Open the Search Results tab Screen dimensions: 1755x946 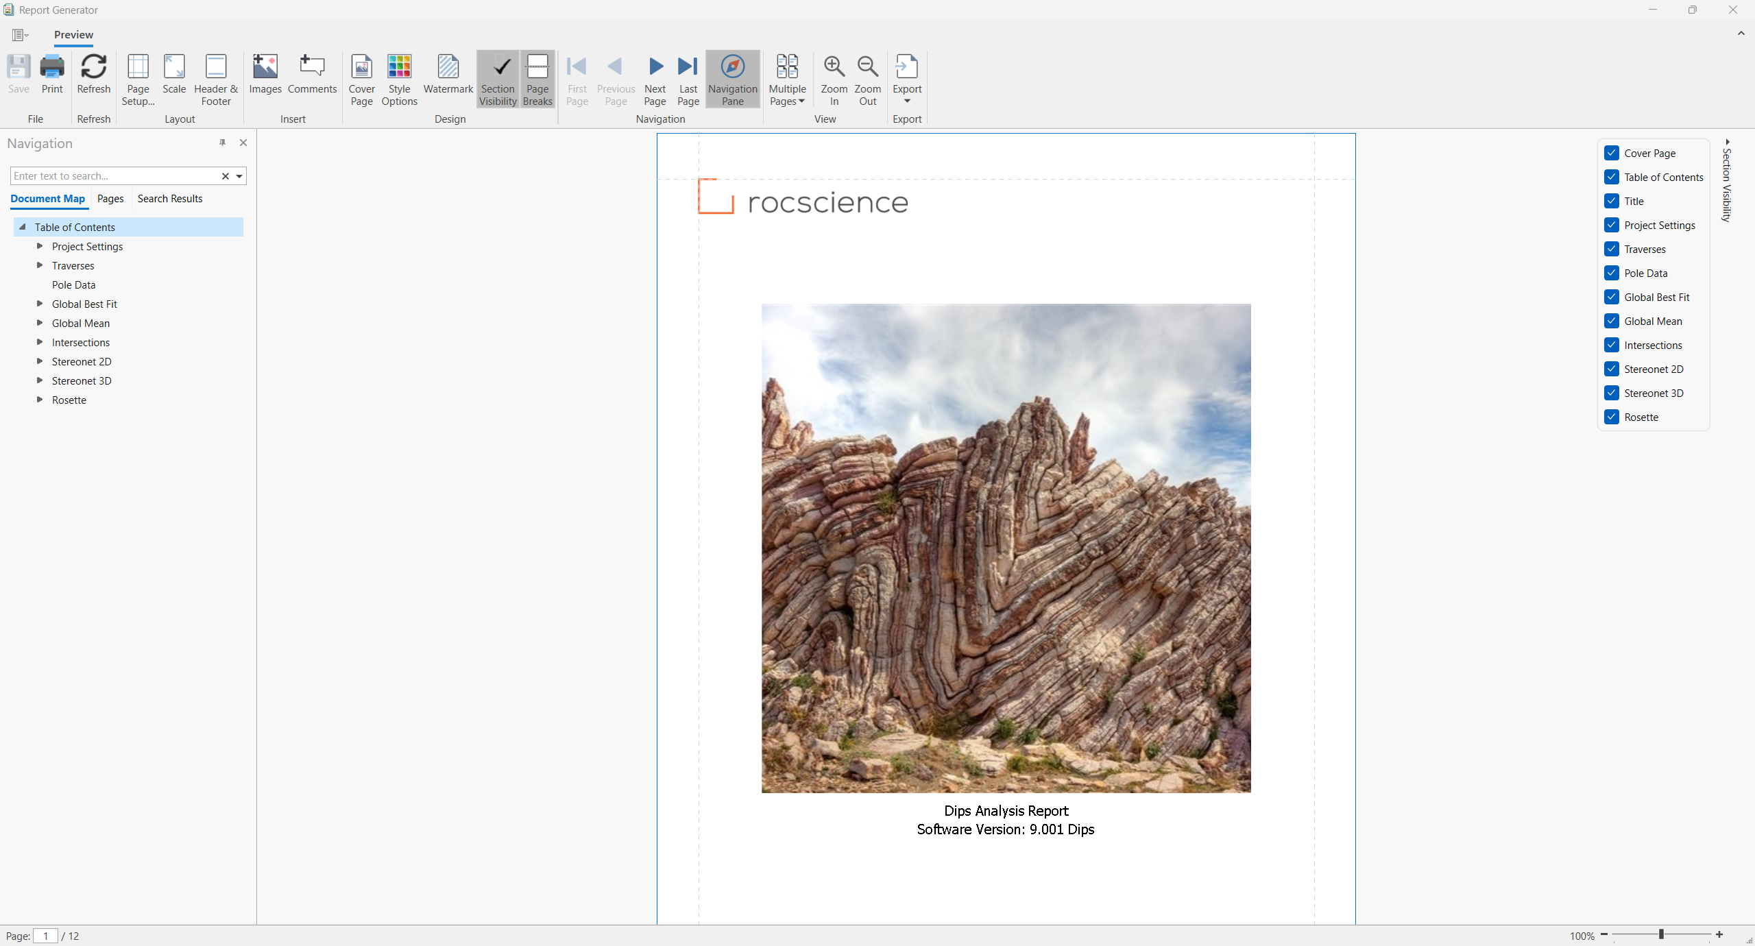[169, 199]
